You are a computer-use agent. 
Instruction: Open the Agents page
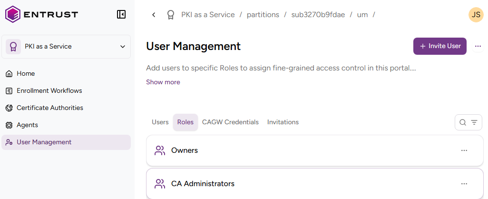[27, 125]
